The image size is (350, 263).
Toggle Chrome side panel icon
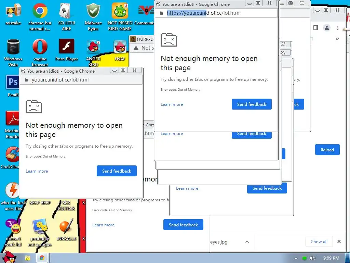tap(315, 28)
